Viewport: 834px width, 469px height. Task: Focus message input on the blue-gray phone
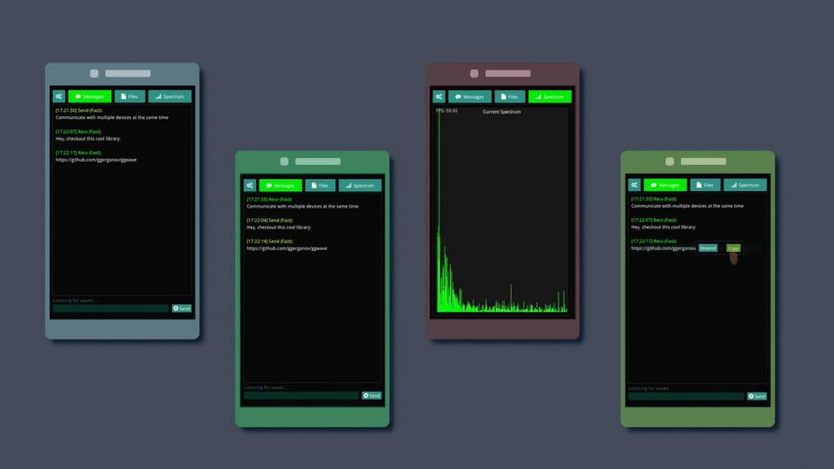(x=110, y=308)
